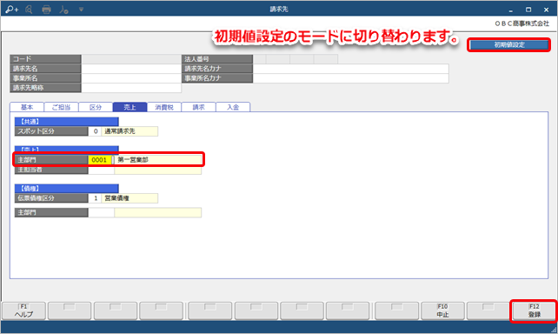Image resolution: width=558 pixels, height=334 pixels.
Task: Expand the title bar dropdown arrow
Action: pos(81,10)
